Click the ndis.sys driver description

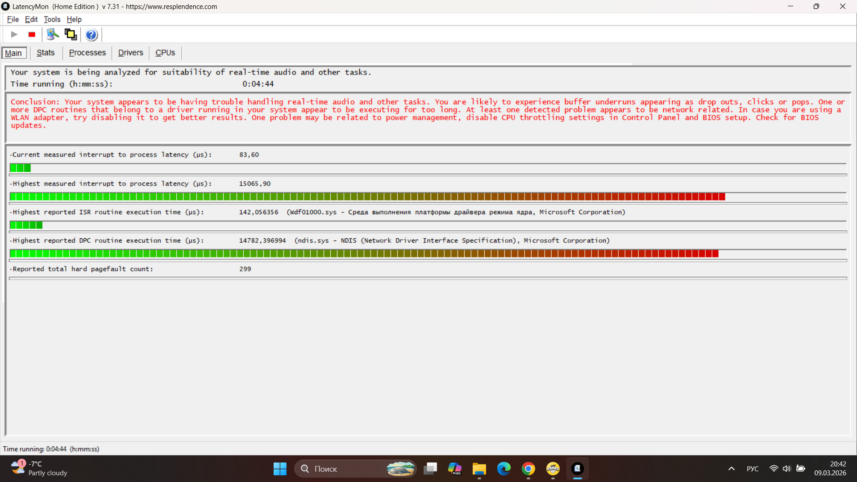(452, 241)
